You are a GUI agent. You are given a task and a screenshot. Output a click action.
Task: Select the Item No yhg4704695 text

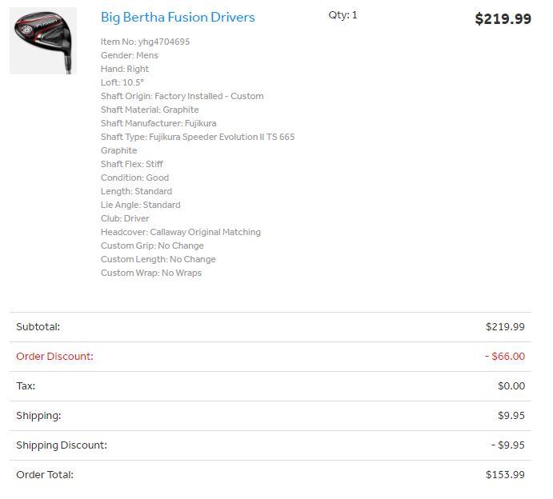(x=145, y=42)
